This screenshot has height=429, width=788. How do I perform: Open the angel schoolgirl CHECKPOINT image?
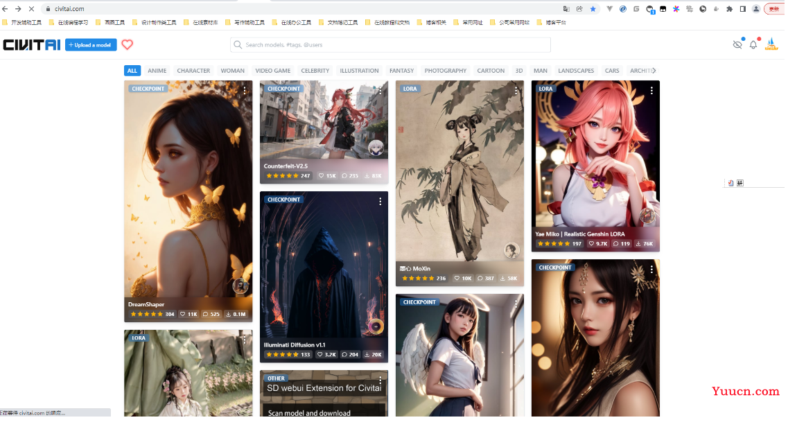click(459, 356)
